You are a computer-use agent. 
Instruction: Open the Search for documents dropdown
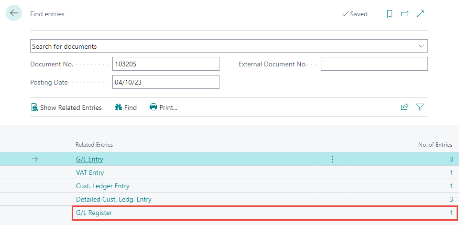(421, 46)
